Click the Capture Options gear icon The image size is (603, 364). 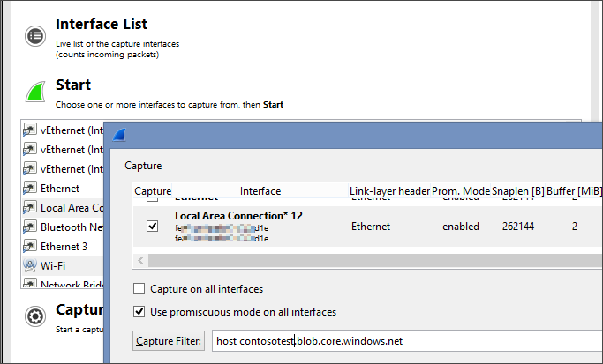tap(34, 317)
